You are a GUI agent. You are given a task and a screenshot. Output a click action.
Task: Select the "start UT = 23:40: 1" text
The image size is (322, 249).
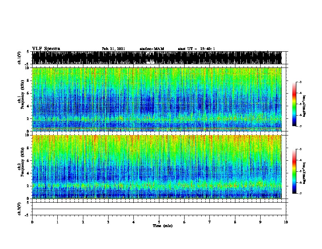[196, 49]
